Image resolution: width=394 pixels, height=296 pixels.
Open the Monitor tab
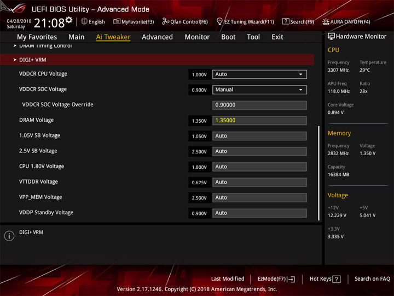click(197, 37)
